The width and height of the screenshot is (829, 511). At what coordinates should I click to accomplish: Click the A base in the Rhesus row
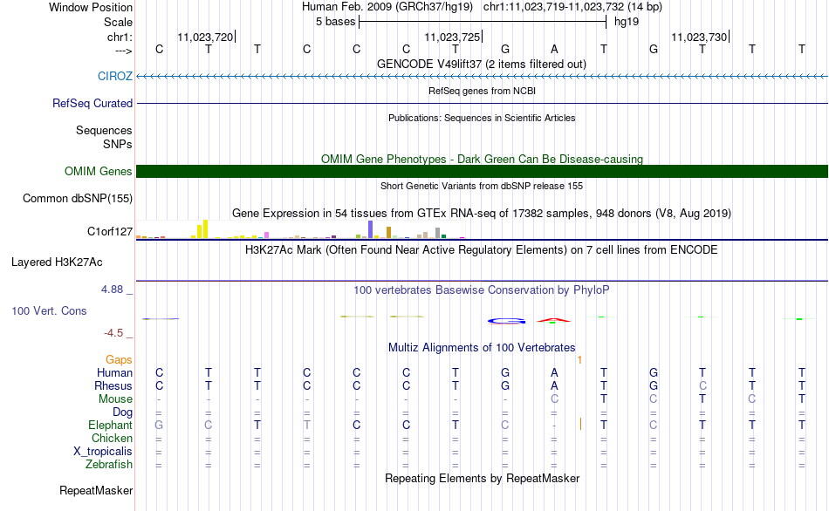[x=554, y=385]
